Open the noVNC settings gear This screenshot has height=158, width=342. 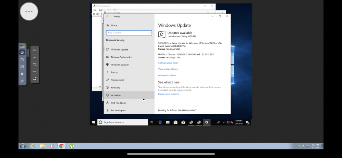(x=22, y=74)
